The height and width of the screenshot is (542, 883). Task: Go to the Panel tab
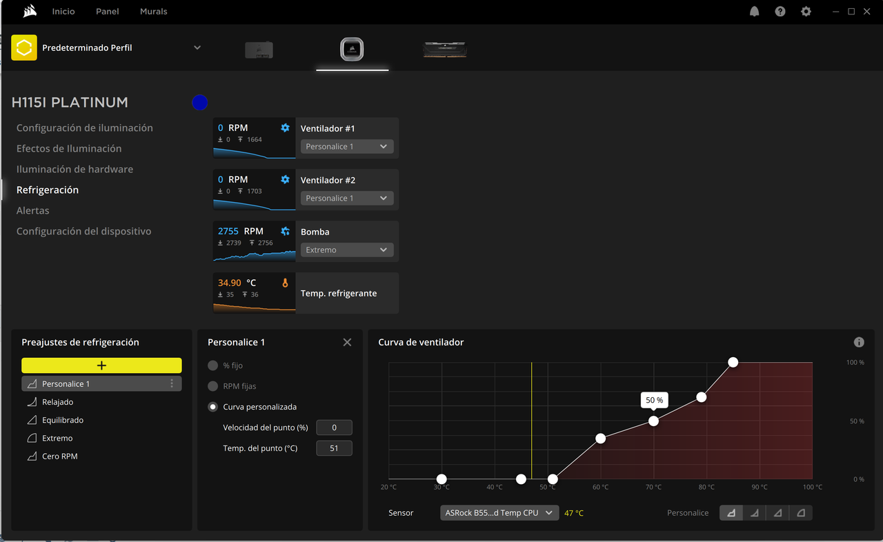(108, 12)
